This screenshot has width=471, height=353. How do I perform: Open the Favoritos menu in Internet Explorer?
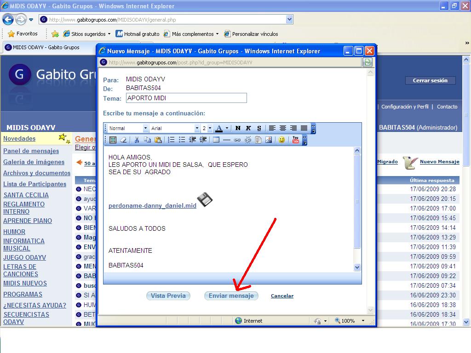(x=23, y=34)
